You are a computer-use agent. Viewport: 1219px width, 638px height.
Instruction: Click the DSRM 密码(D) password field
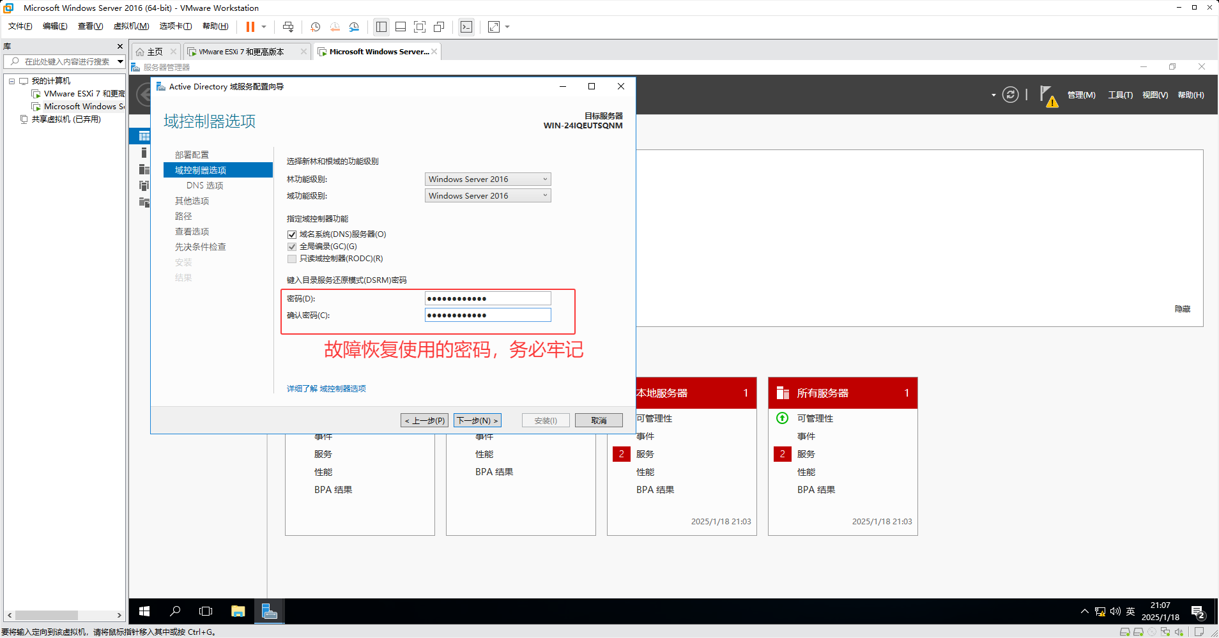pos(487,298)
